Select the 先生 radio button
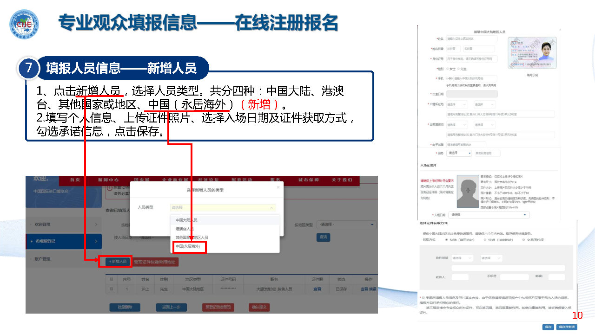The width and height of the screenshot is (595, 334). click(x=458, y=69)
